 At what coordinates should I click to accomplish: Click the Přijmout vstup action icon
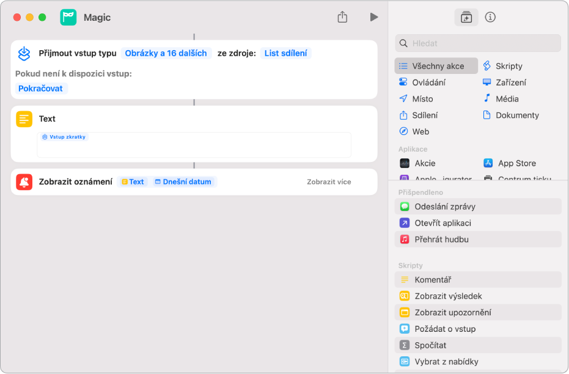tap(24, 53)
